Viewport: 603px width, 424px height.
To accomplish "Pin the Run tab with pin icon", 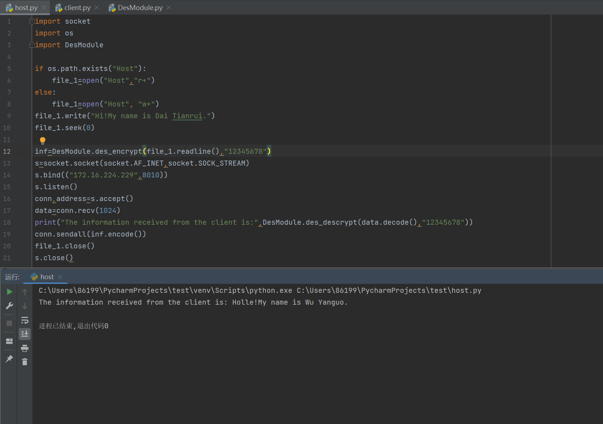I will point(10,358).
